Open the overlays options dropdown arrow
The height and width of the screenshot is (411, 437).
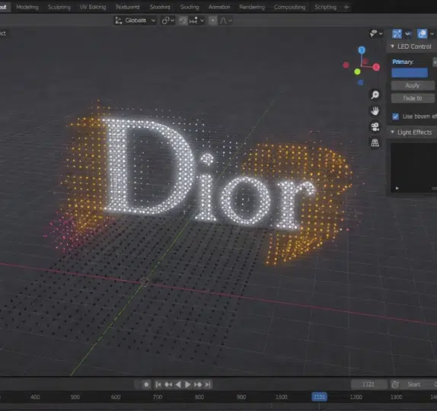click(432, 33)
